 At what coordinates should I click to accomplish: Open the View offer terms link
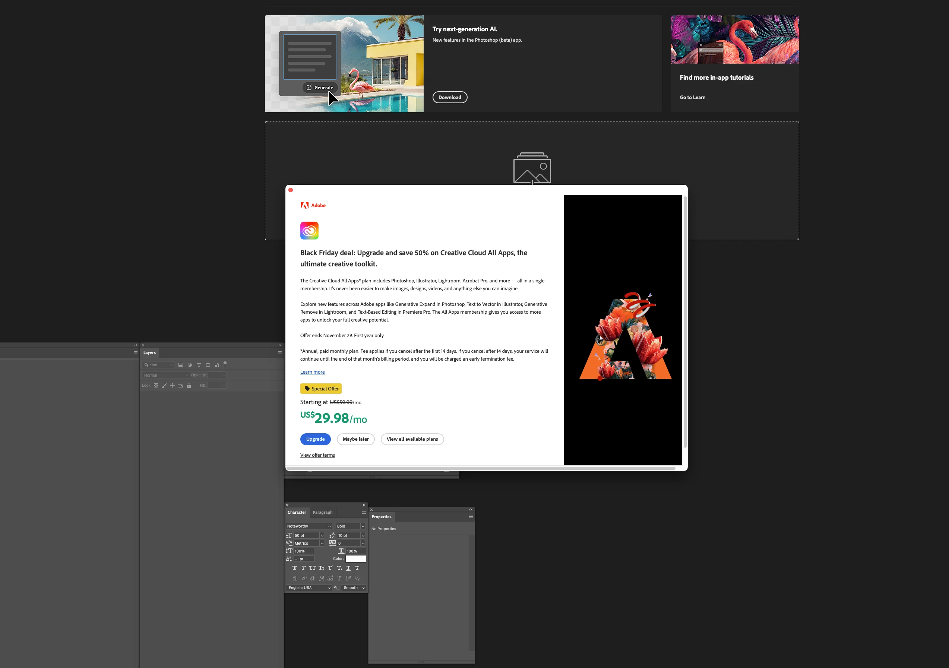[x=317, y=455]
